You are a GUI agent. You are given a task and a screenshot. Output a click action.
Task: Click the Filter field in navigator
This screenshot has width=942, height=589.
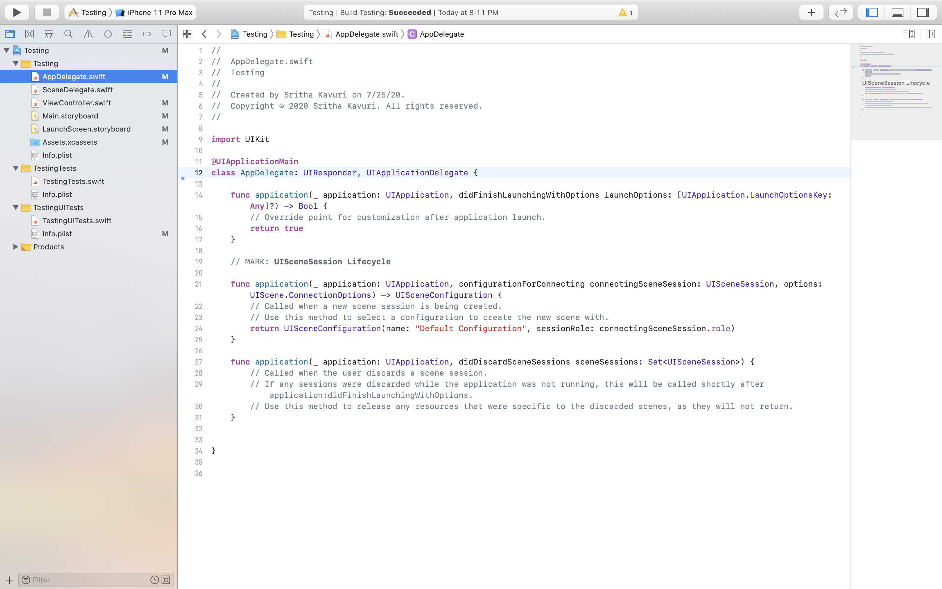[90, 580]
